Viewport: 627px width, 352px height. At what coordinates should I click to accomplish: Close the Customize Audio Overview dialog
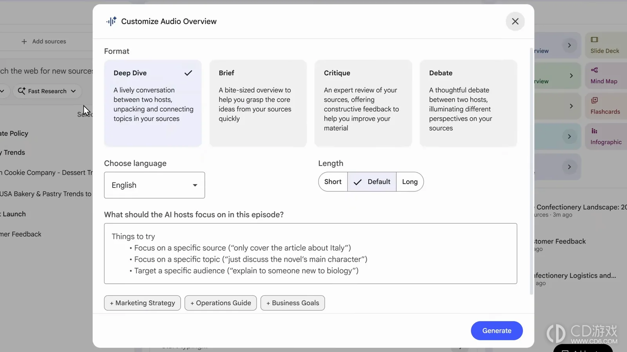coord(515,22)
